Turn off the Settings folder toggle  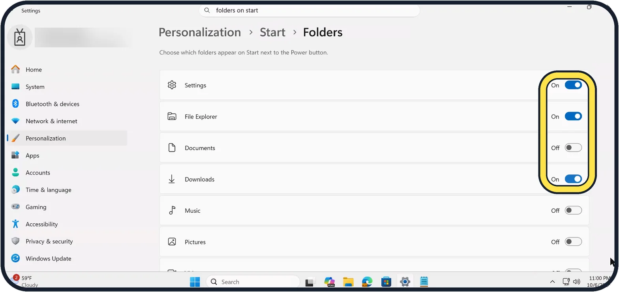point(573,85)
